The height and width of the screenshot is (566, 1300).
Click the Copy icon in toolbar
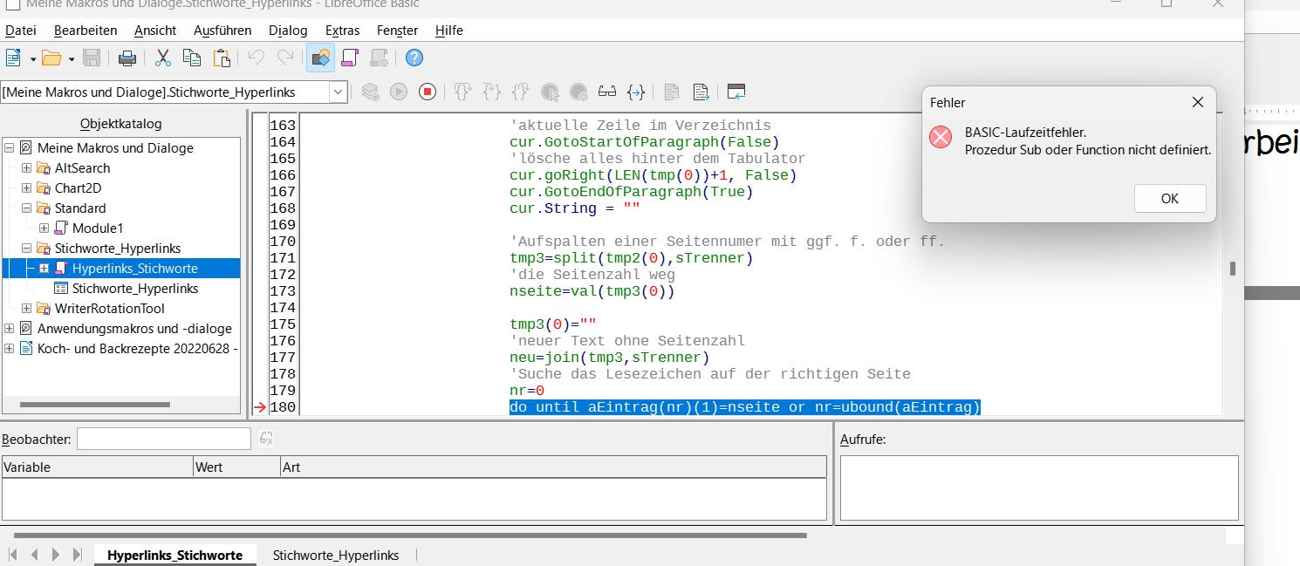point(192,58)
